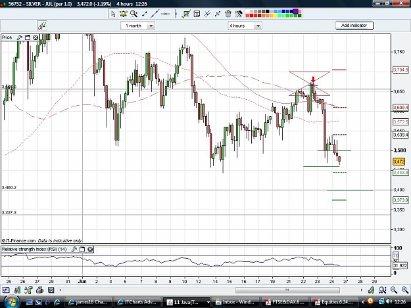Move the horizontal chart scrollbar thumb
Viewport: 411px width, 308px height.
tap(287, 290)
